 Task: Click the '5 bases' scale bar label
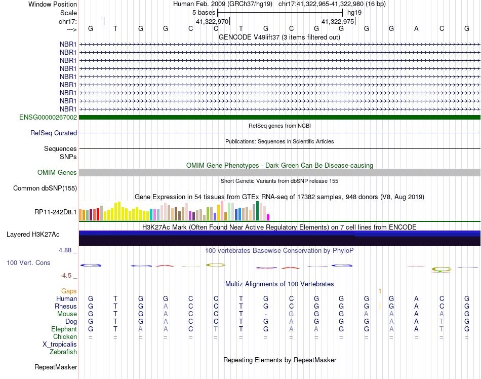204,13
